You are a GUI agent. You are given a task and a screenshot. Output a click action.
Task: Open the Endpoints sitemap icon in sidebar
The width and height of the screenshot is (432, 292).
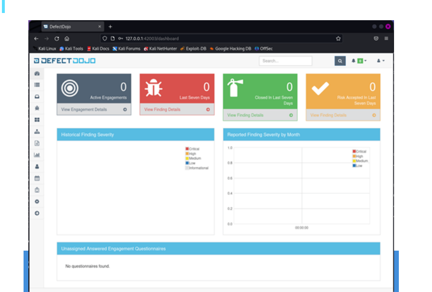37,131
